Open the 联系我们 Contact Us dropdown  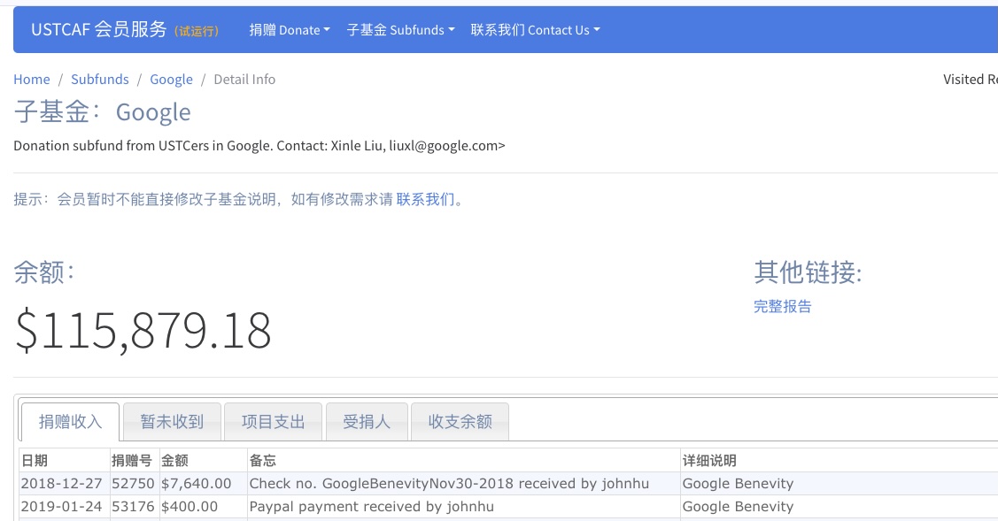(534, 29)
